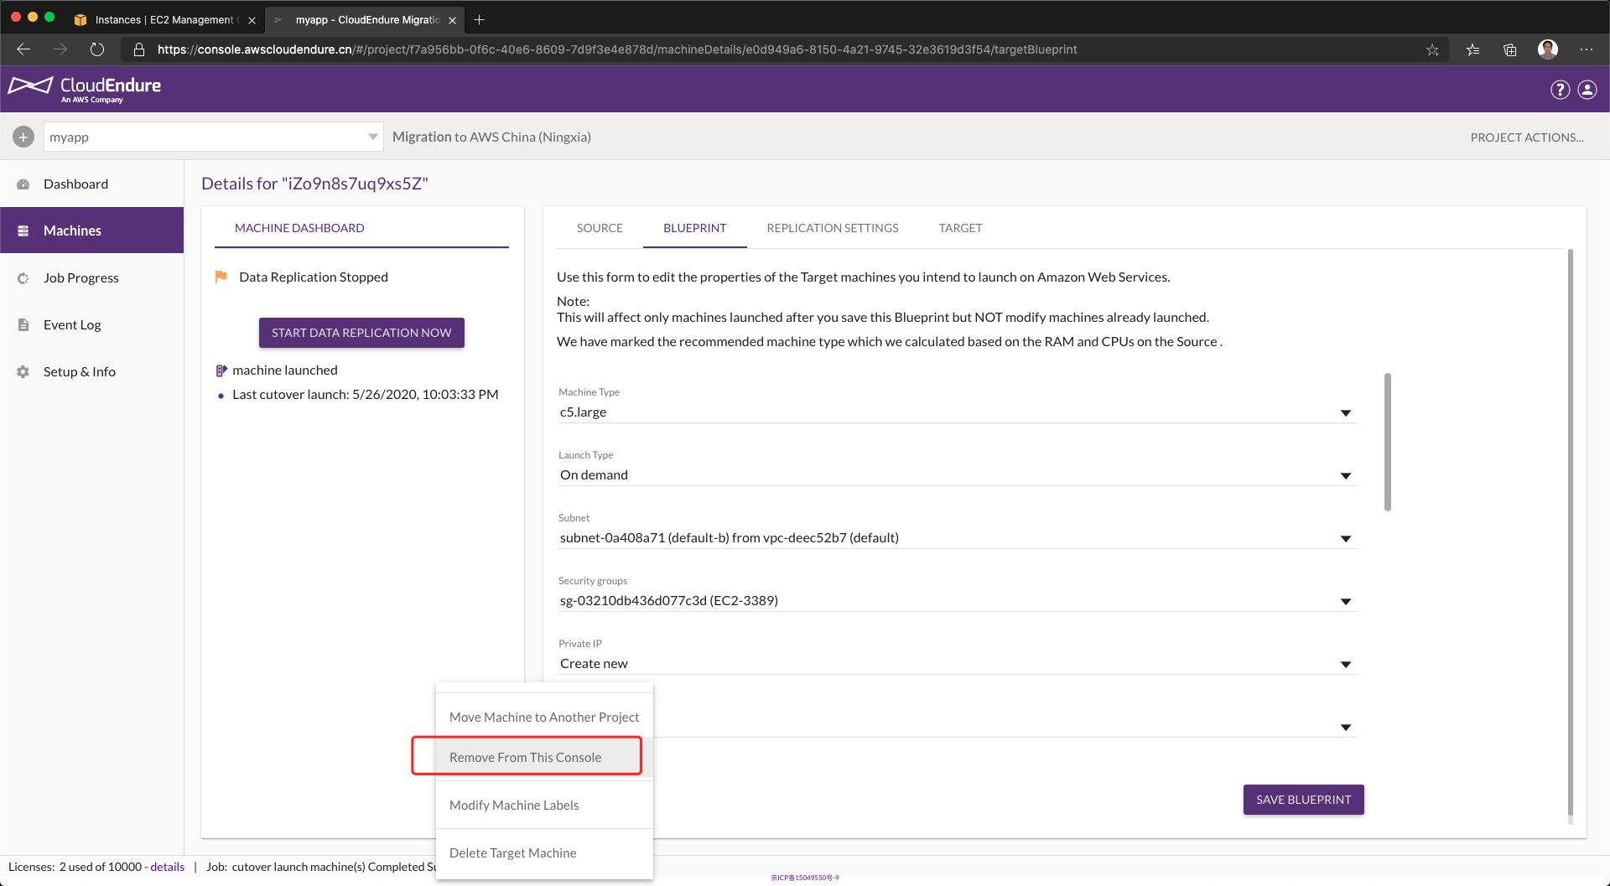
Task: Expand the Launch Type dropdown
Action: (x=1345, y=475)
